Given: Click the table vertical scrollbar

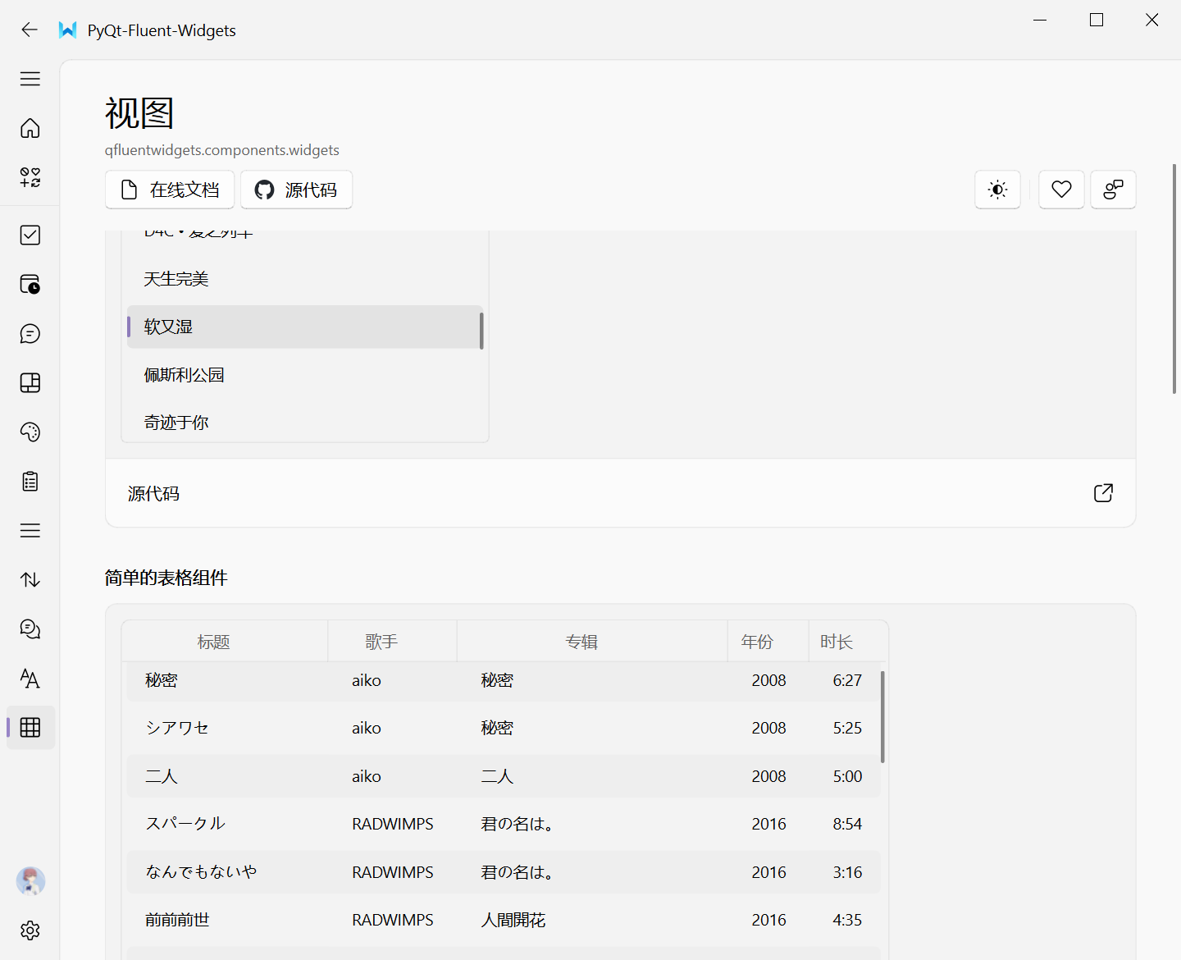Looking at the screenshot, I should tap(882, 717).
